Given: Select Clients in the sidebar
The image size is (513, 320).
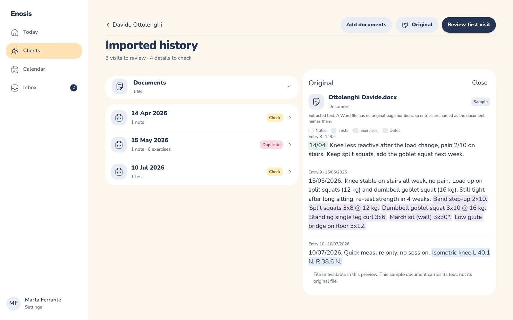Looking at the screenshot, I should (x=44, y=51).
